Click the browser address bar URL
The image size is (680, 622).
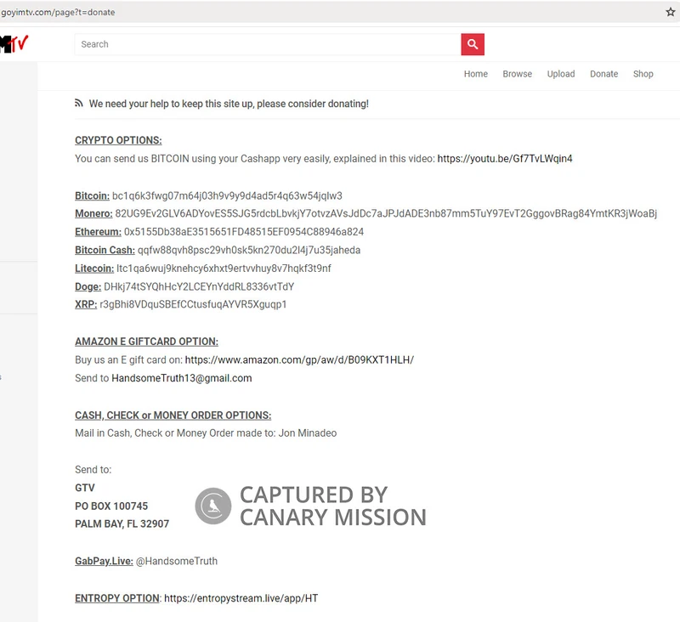[58, 12]
